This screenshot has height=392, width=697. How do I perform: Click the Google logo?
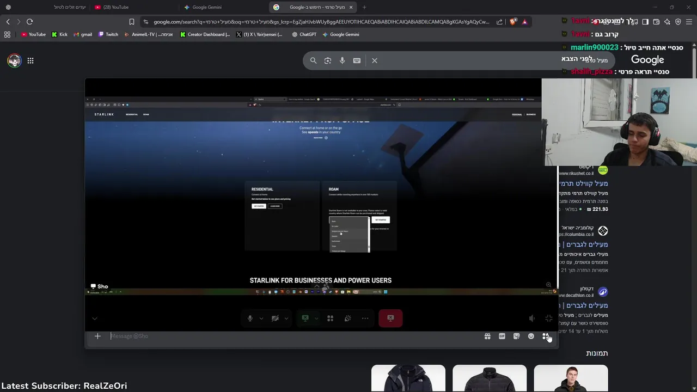point(647,60)
